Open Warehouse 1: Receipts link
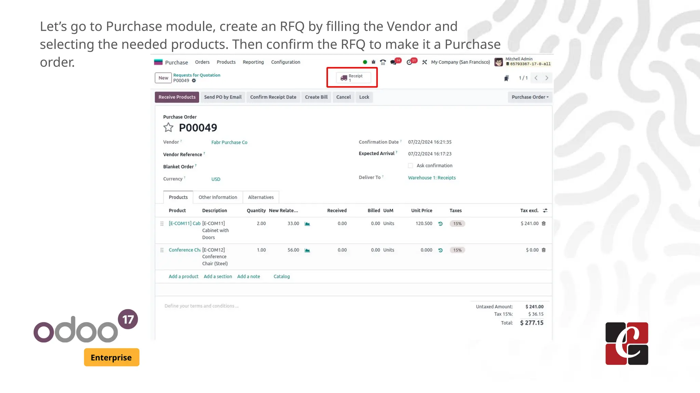The width and height of the screenshot is (700, 393). click(432, 178)
